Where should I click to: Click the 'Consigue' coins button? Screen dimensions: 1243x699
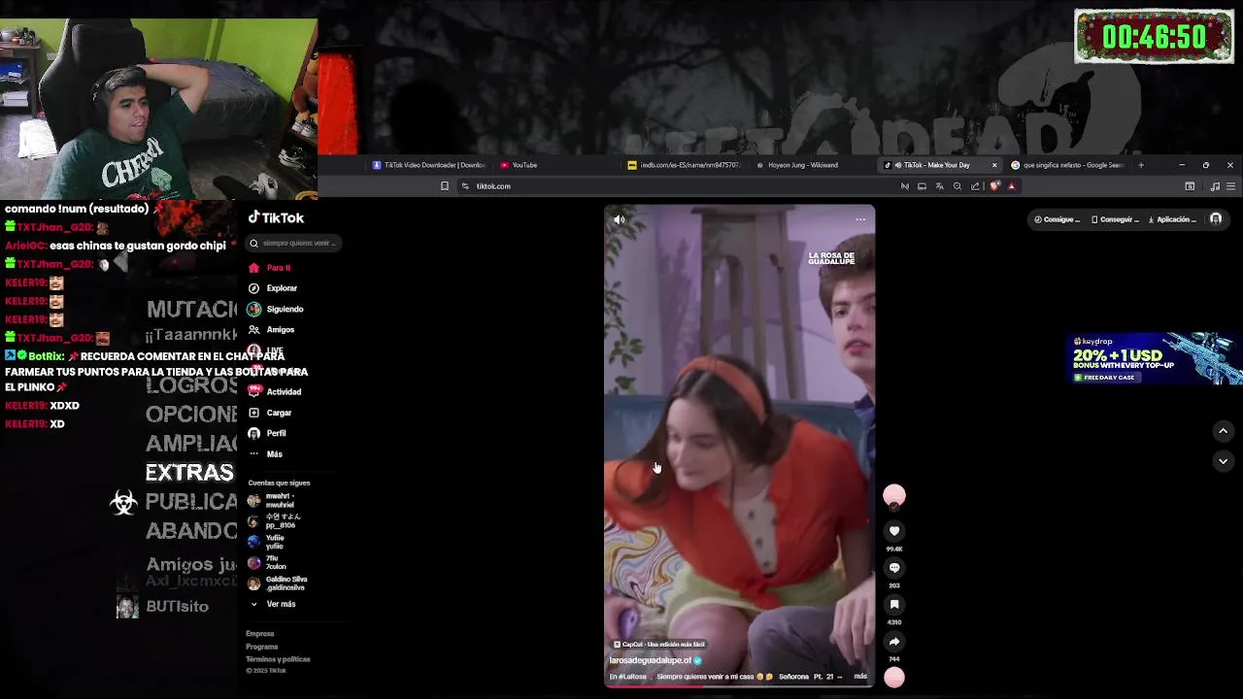1057,219
